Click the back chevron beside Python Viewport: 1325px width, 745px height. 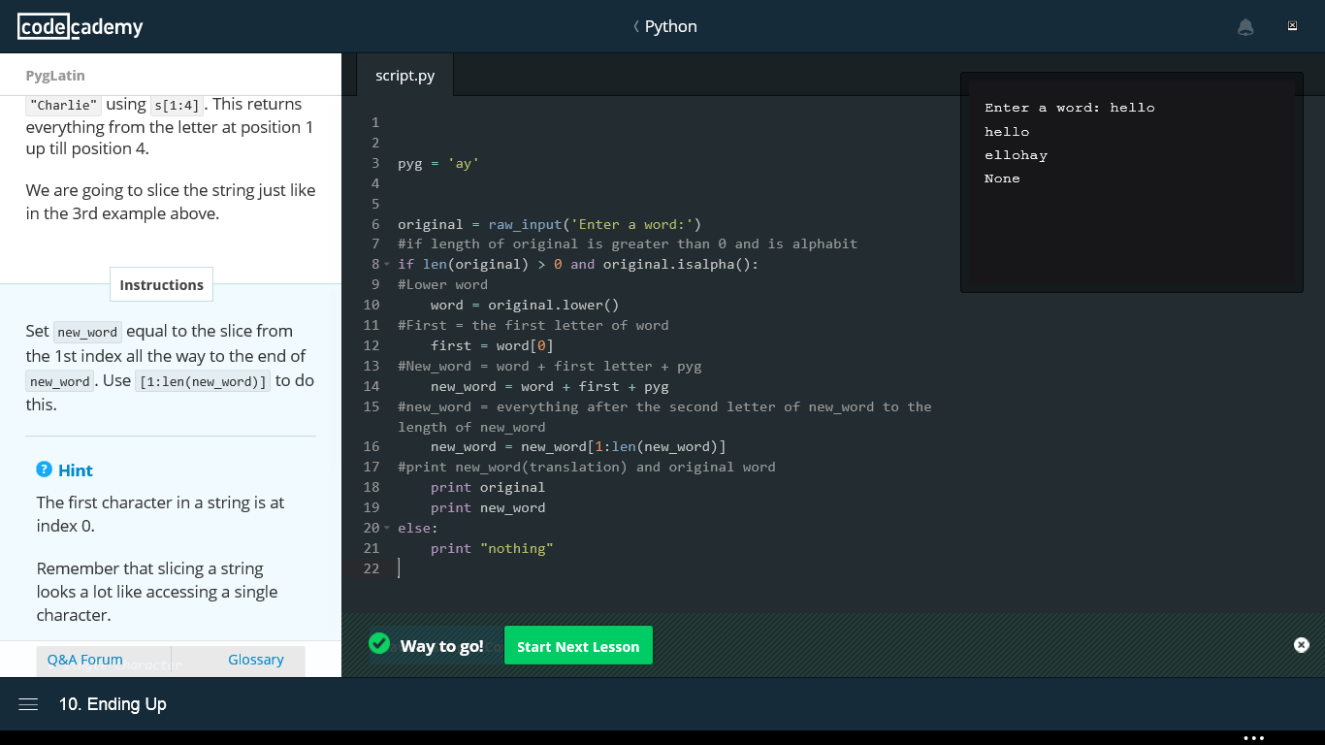(635, 26)
